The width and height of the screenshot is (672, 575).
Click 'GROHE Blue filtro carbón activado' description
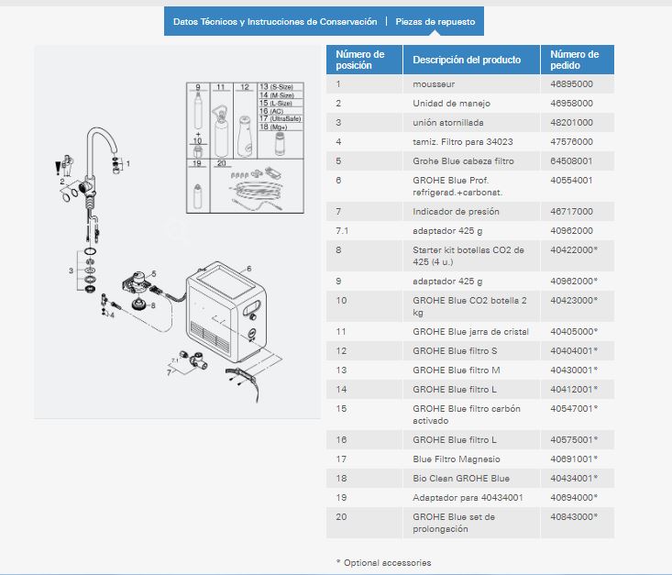(x=467, y=415)
